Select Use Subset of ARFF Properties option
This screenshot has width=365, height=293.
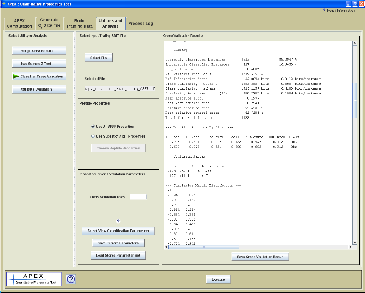coord(93,136)
